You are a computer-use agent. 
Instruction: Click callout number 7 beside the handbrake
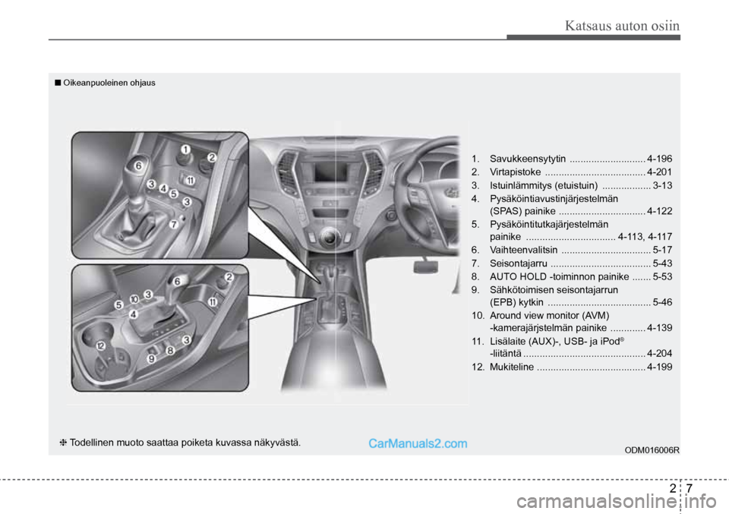click(173, 224)
